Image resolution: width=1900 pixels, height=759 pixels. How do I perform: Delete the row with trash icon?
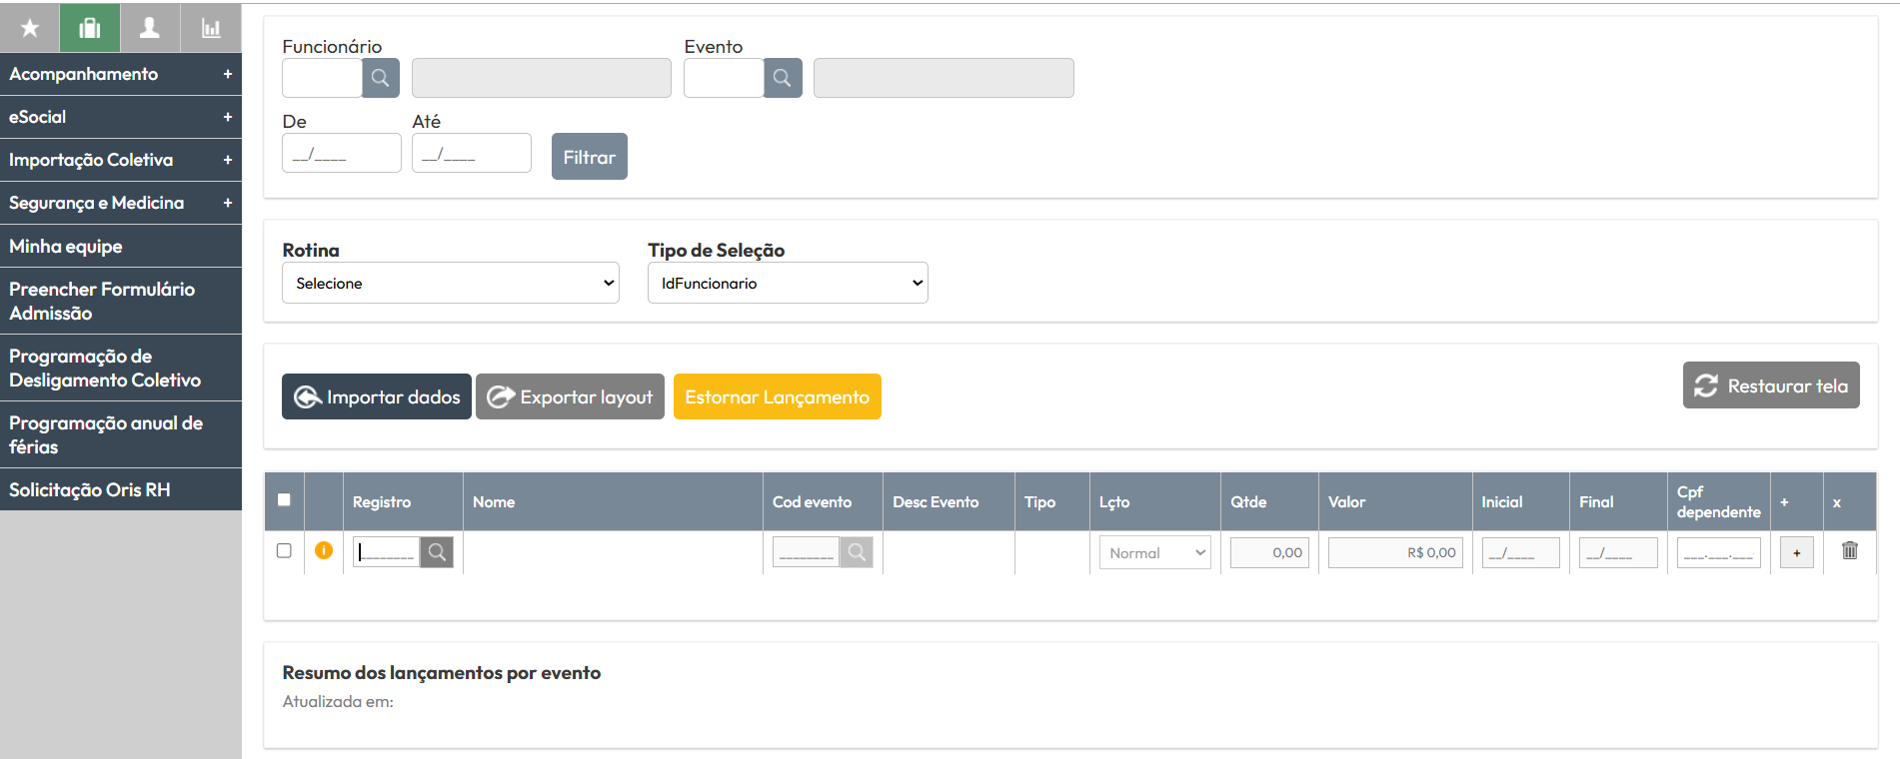(x=1850, y=550)
